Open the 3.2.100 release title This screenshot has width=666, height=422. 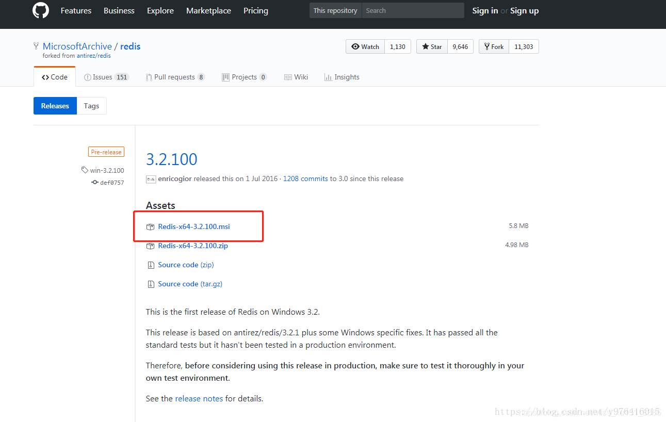172,159
